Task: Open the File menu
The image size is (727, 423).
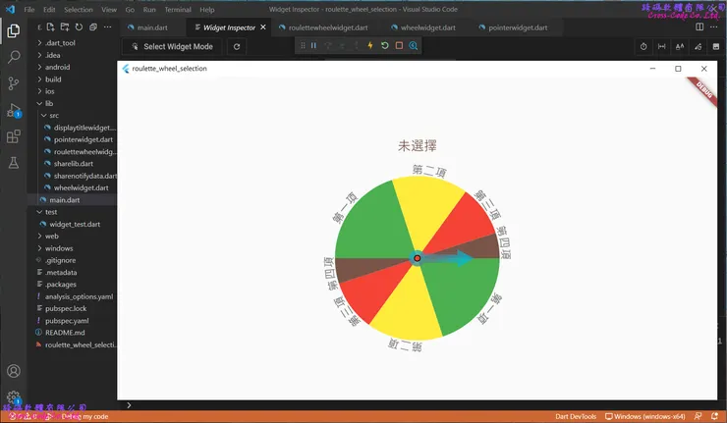Action: (29, 9)
